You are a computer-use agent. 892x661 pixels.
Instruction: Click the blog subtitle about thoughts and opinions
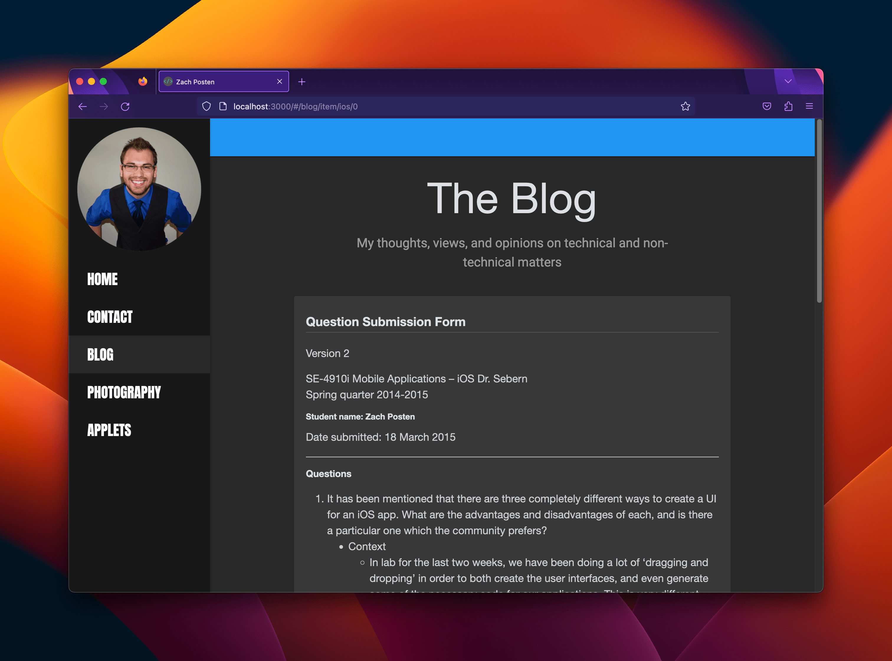pos(512,252)
